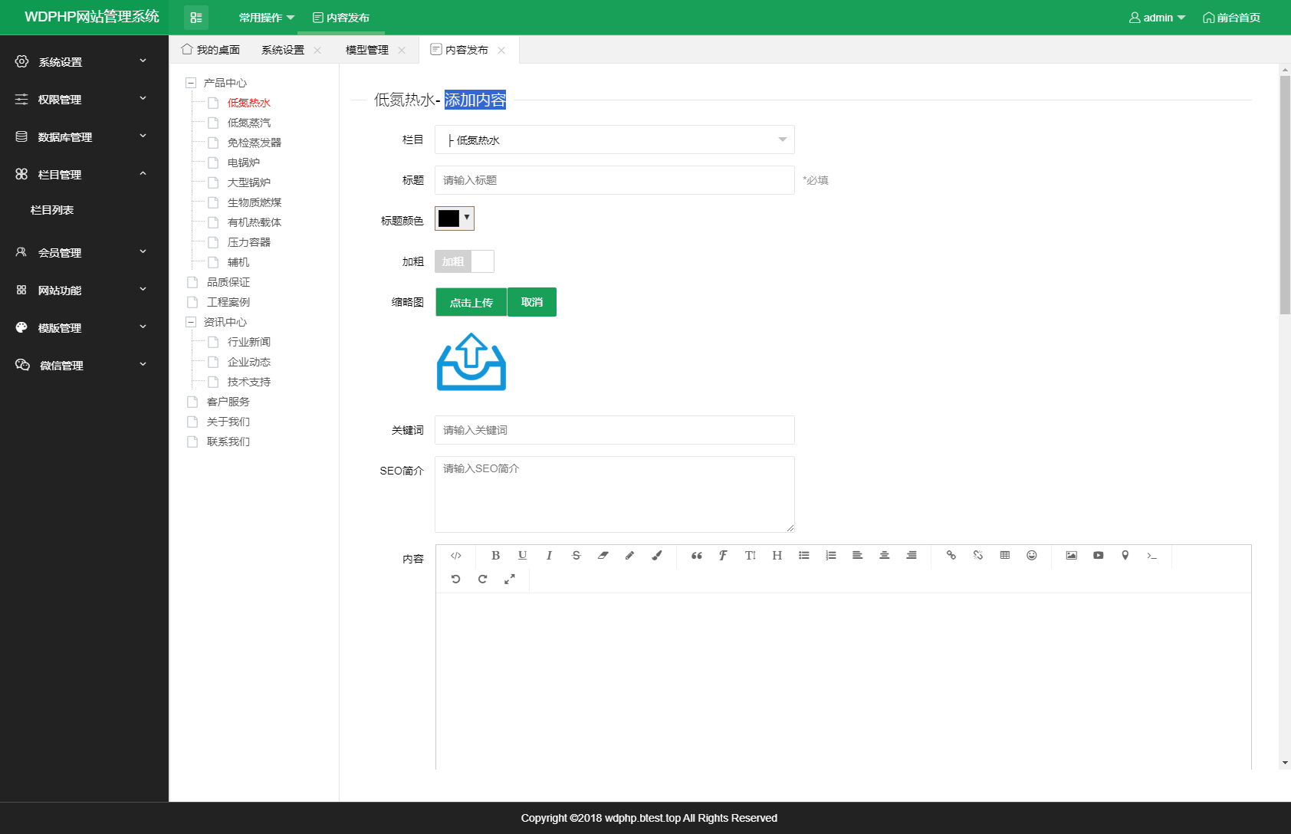Expand 权限管理 in the sidebar

point(83,99)
